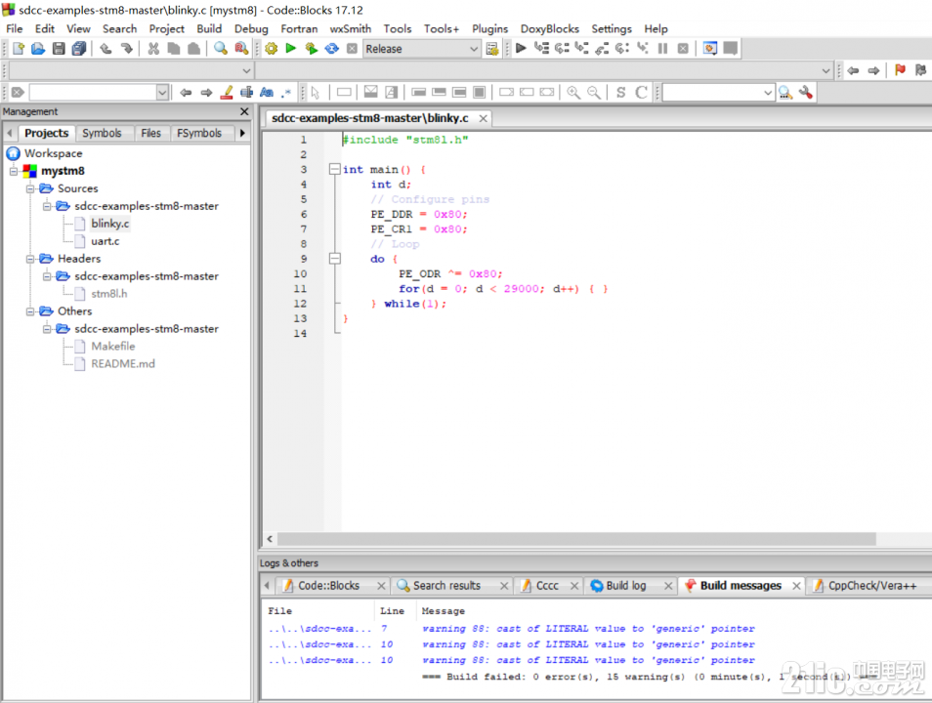Cut the selection with the scissors icon
This screenshot has height=703, width=932.
coord(153,48)
